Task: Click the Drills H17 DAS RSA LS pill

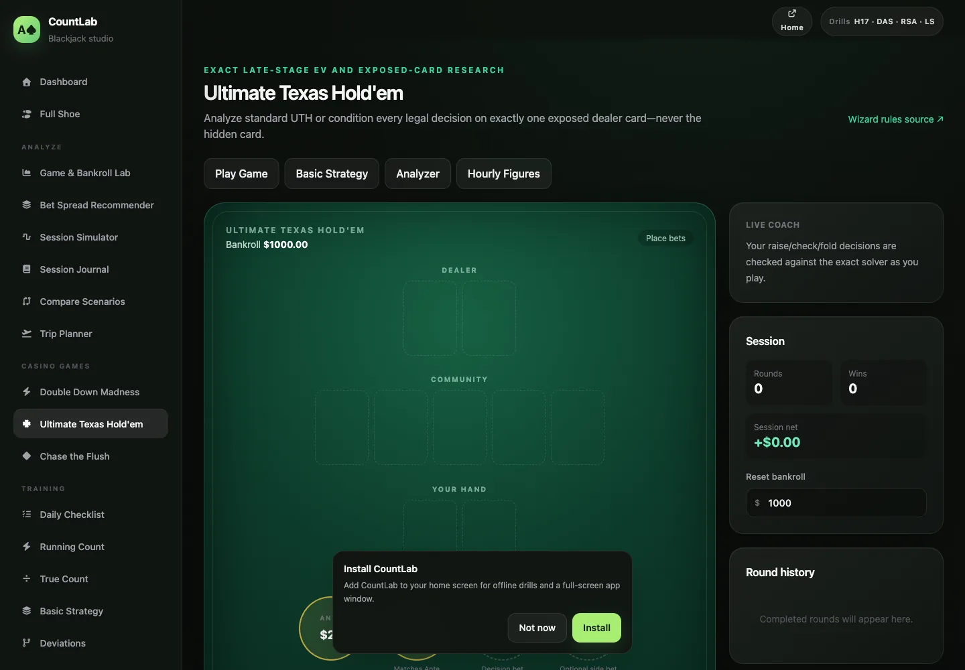Action: [x=882, y=21]
